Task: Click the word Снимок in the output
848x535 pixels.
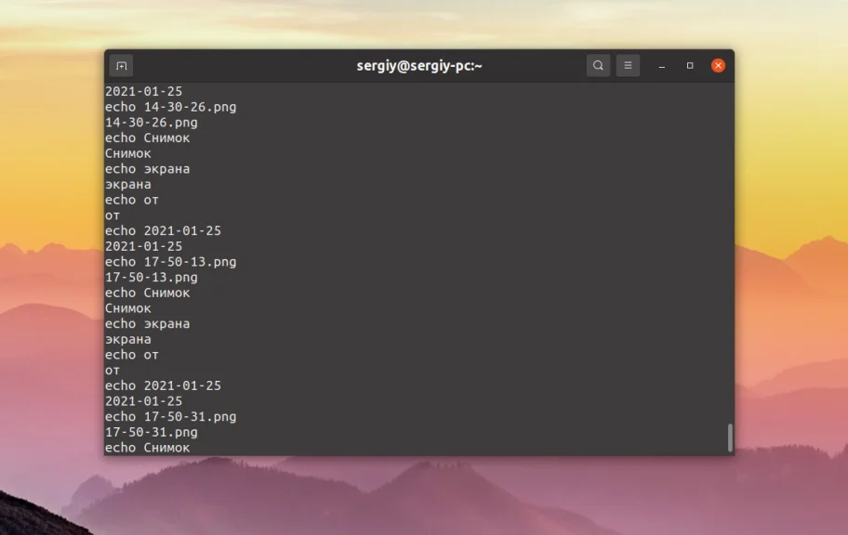Action: pos(128,152)
